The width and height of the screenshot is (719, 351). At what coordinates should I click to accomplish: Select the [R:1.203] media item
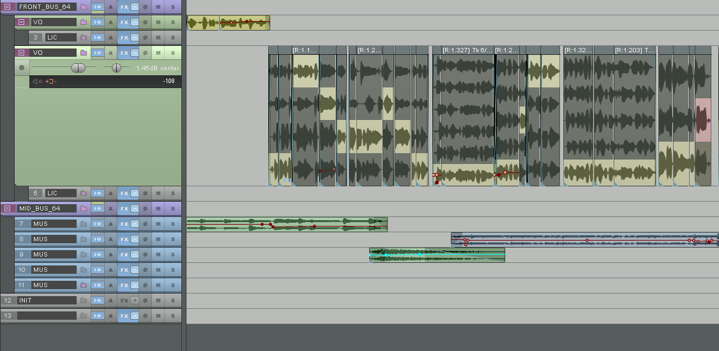coord(634,116)
